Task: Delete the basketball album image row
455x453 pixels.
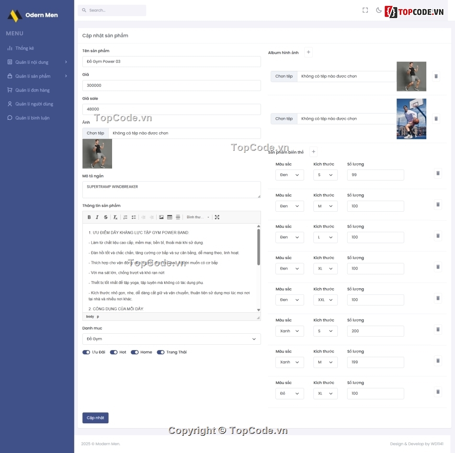Action: pyautogui.click(x=436, y=119)
